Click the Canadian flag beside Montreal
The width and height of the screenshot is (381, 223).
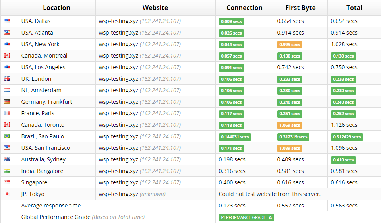[x=7, y=55]
